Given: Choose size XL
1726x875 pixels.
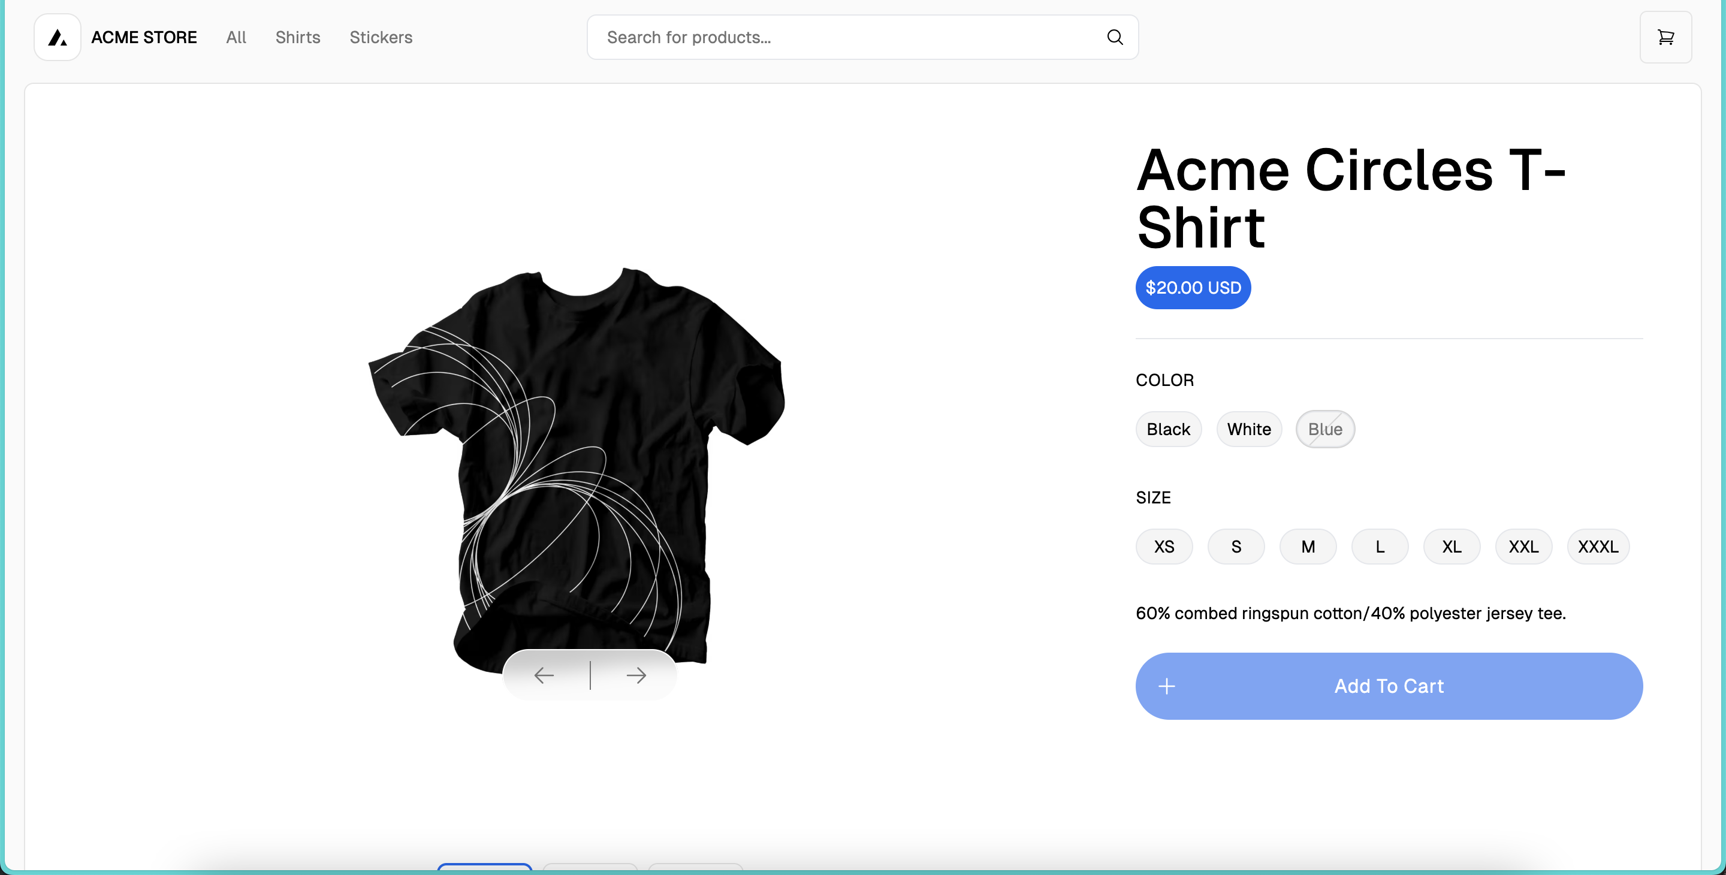Looking at the screenshot, I should pyautogui.click(x=1452, y=547).
